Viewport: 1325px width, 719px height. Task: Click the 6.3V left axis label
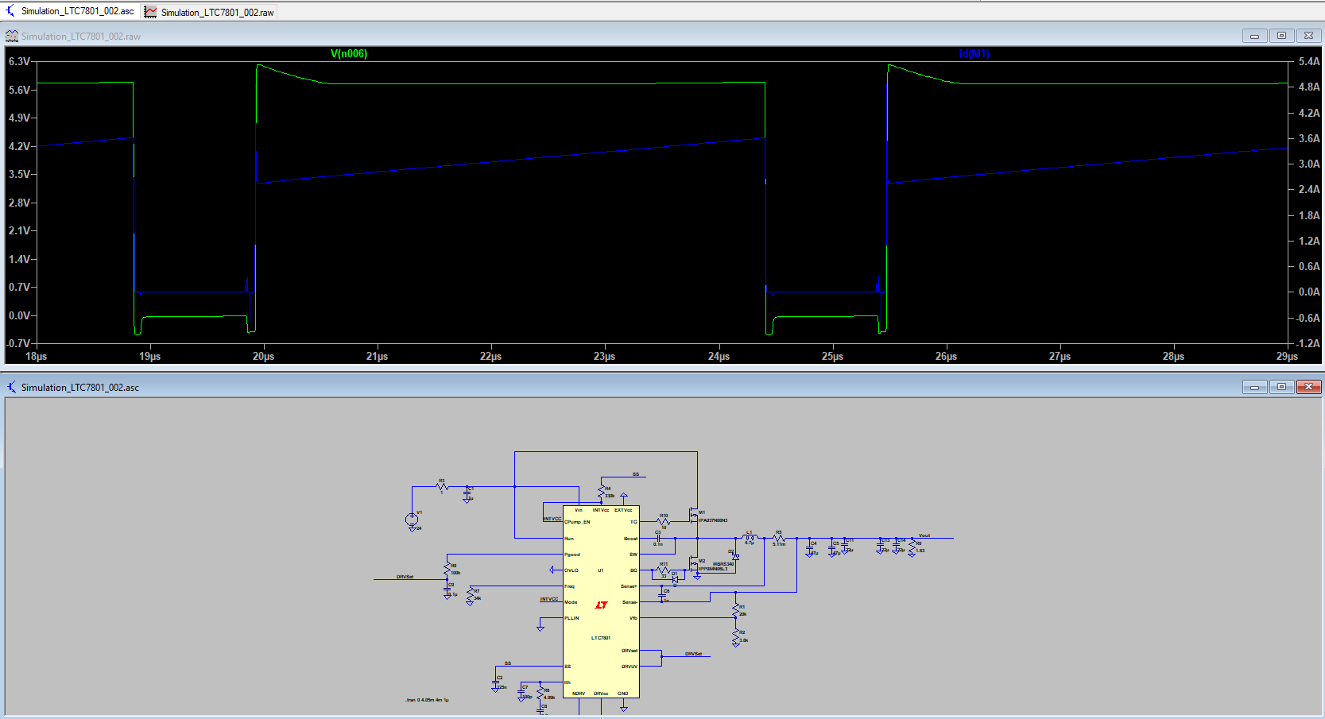pos(19,61)
